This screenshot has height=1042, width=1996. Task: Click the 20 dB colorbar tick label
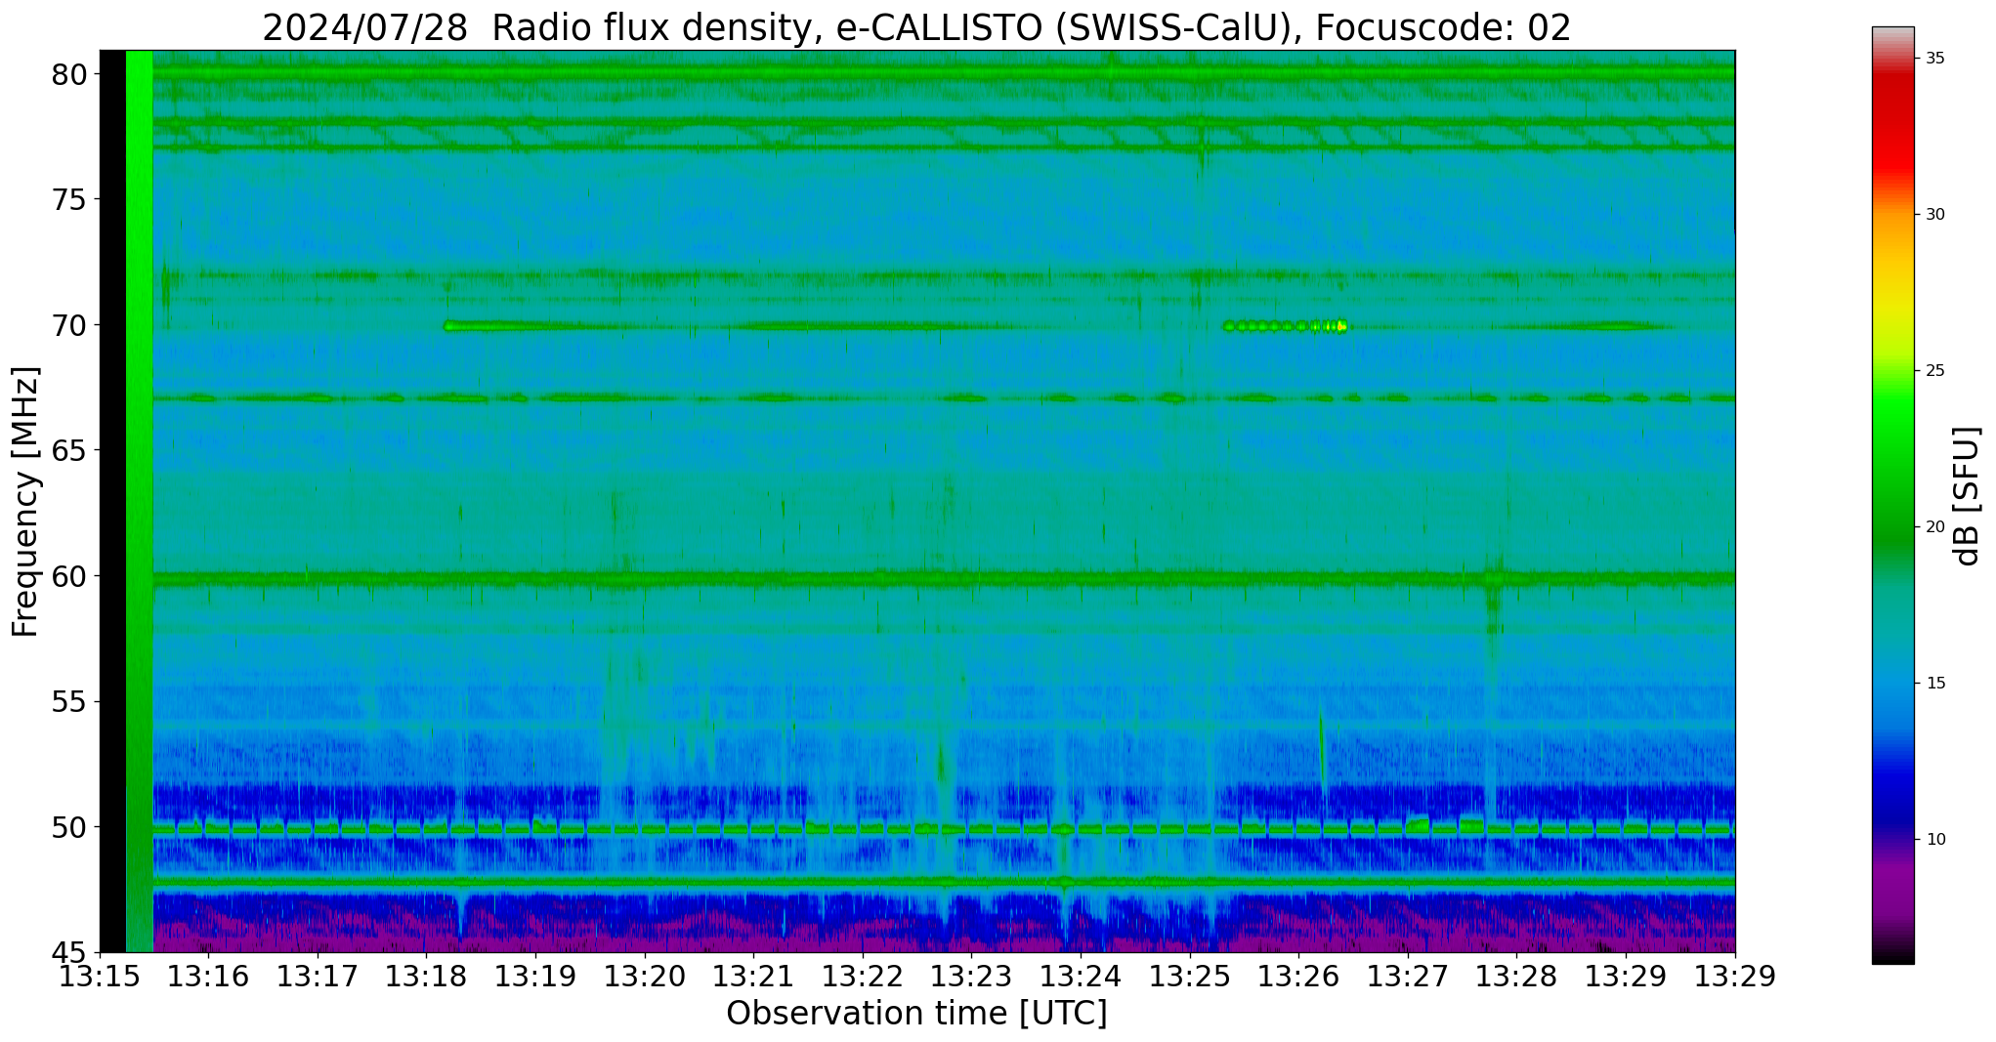[x=1935, y=527]
